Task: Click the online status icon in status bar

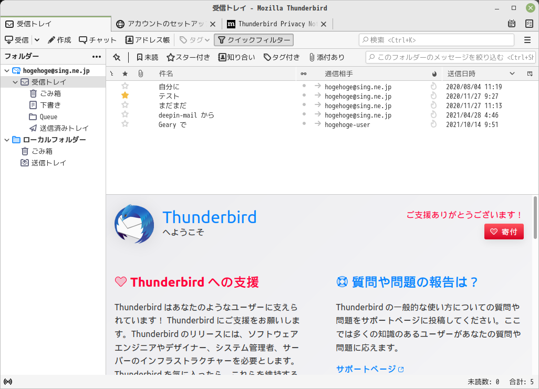Action: click(8, 382)
